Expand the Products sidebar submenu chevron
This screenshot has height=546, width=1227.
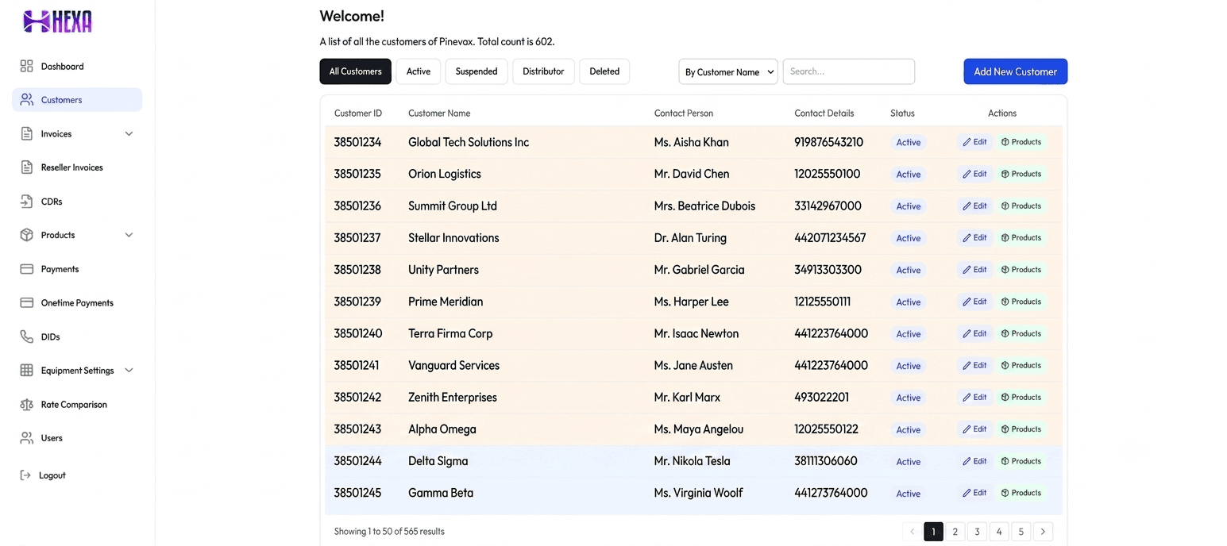[129, 235]
